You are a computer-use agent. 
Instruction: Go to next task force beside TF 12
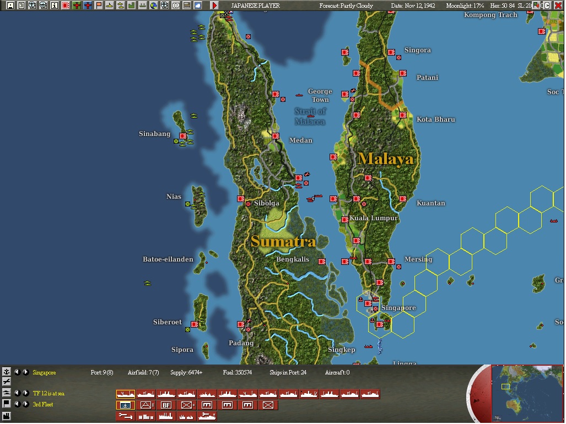coord(25,393)
